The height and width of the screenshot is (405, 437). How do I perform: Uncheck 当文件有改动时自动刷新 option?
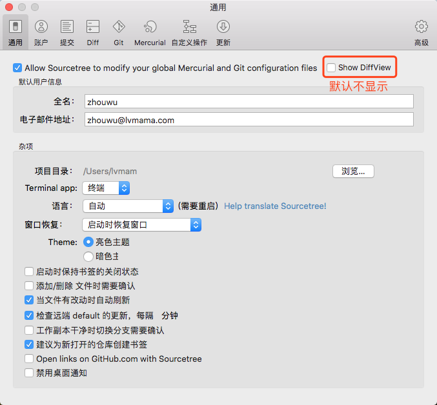tap(29, 300)
